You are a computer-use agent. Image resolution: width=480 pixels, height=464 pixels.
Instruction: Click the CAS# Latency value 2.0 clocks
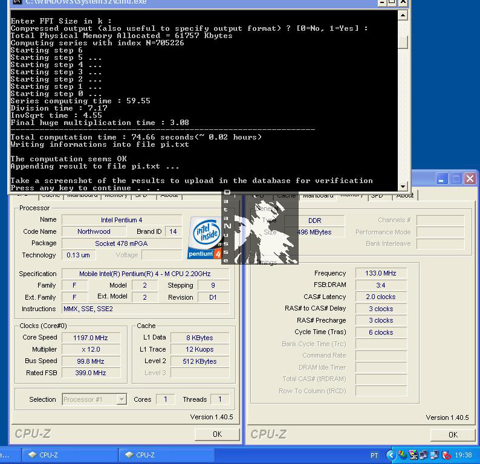coord(381,297)
